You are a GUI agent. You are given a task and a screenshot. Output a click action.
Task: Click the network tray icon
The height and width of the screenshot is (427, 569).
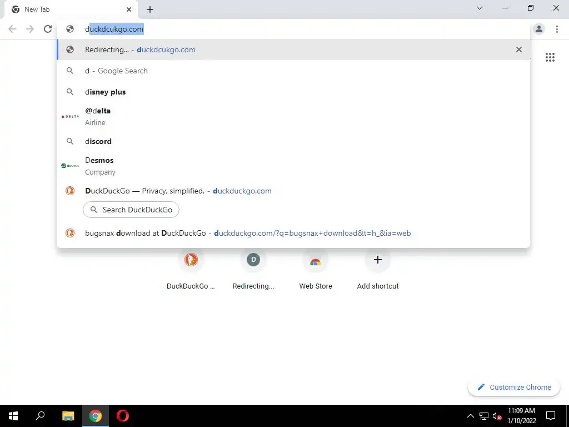pos(484,416)
